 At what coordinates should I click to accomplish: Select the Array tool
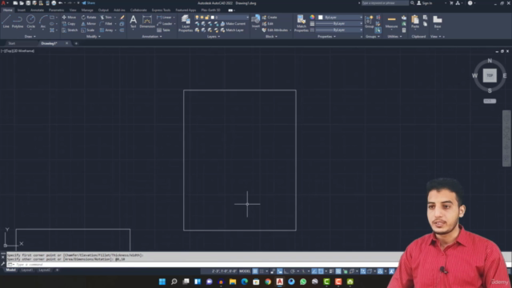(106, 30)
